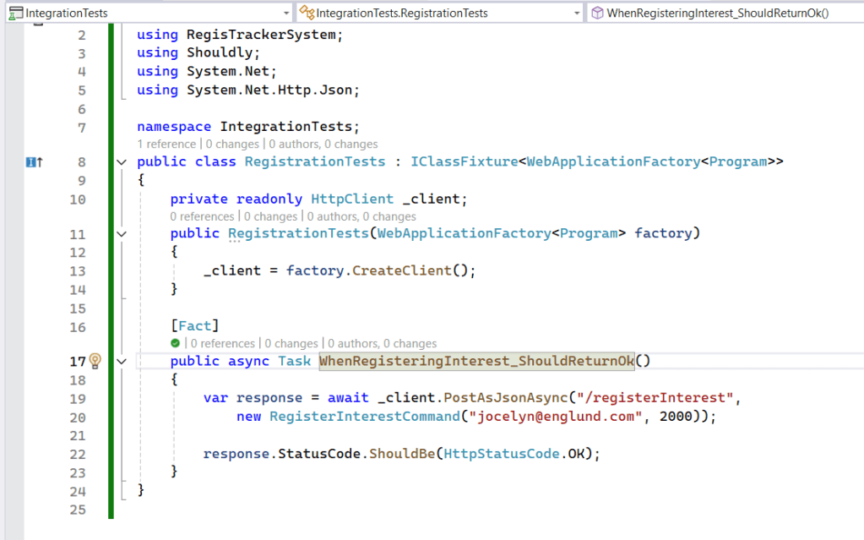864x540 pixels.
Task: Open the IntegrationTests.RegistrationTests type dropdown
Action: (x=575, y=13)
